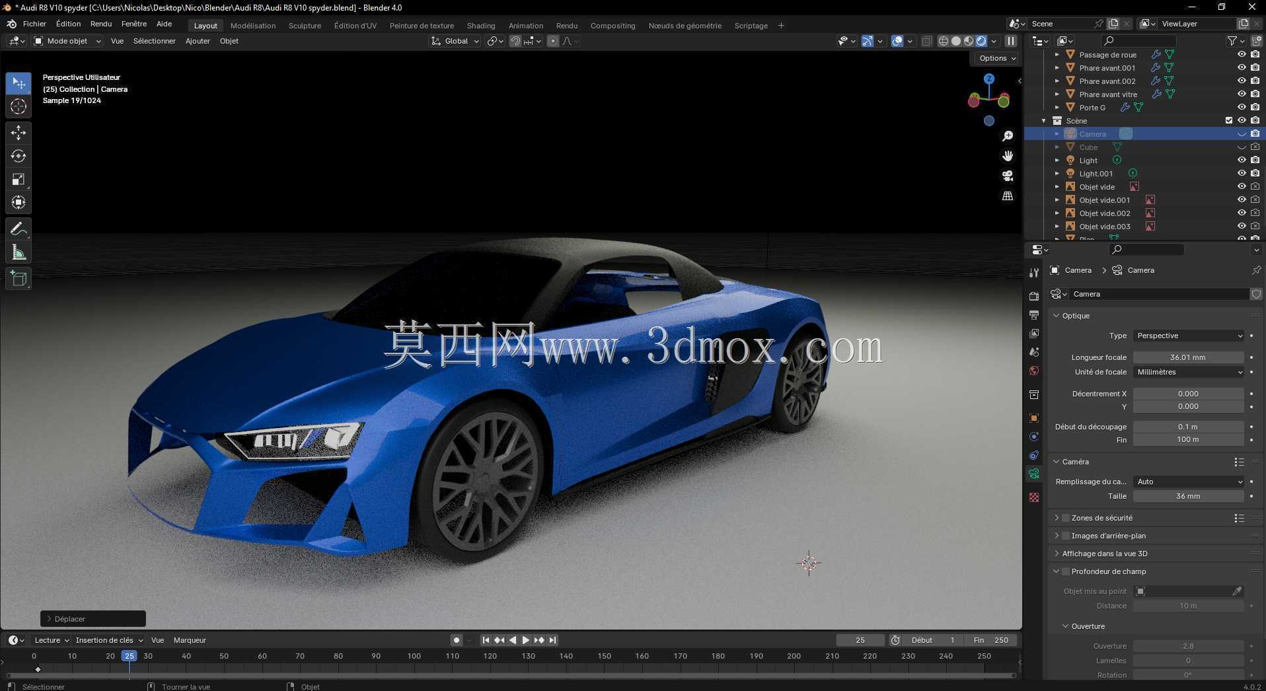This screenshot has width=1266, height=691.
Task: Switch to material preview shading
Action: point(969,41)
